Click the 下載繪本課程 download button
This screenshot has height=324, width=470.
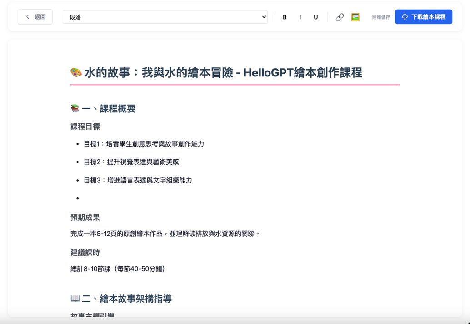pos(424,17)
